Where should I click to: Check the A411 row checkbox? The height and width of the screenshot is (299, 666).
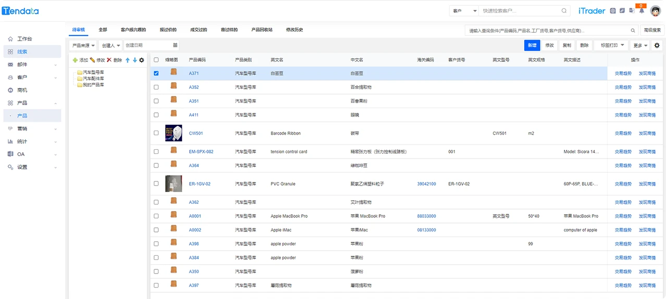(x=156, y=115)
